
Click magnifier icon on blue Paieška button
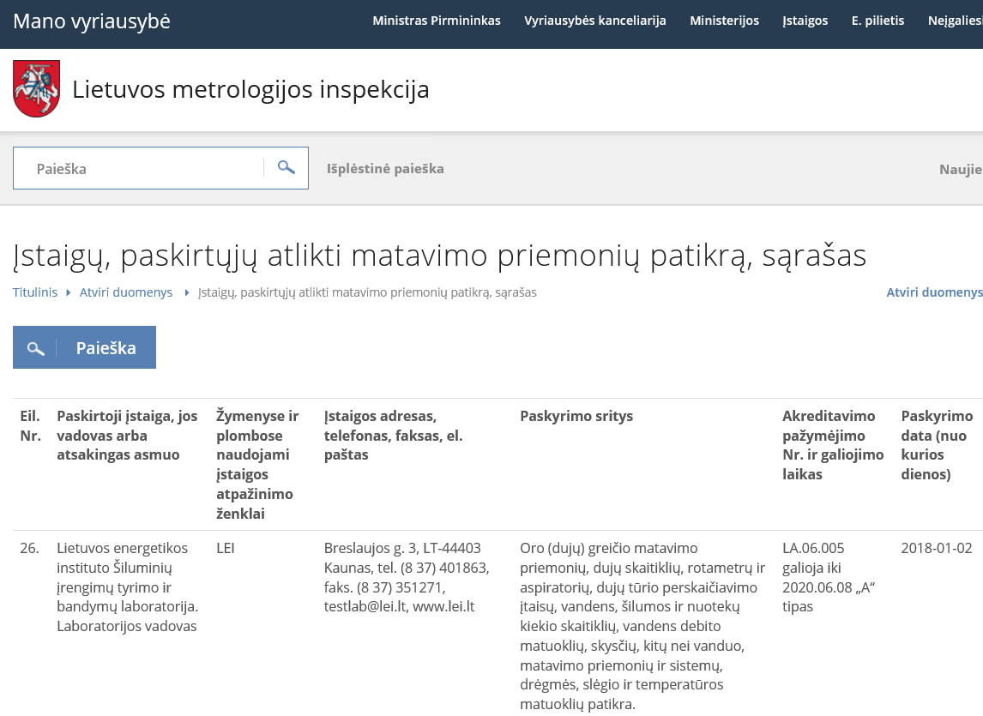[x=35, y=348]
